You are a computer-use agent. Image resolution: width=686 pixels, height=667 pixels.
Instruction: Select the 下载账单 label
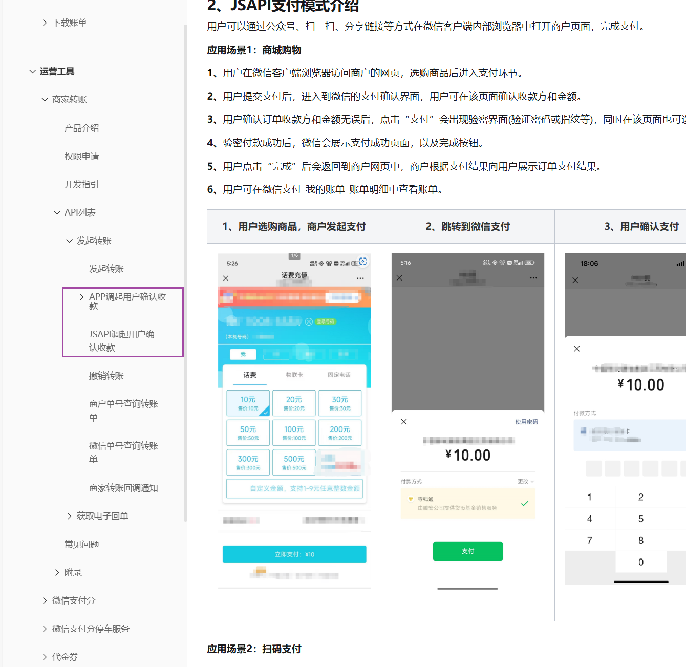point(70,23)
